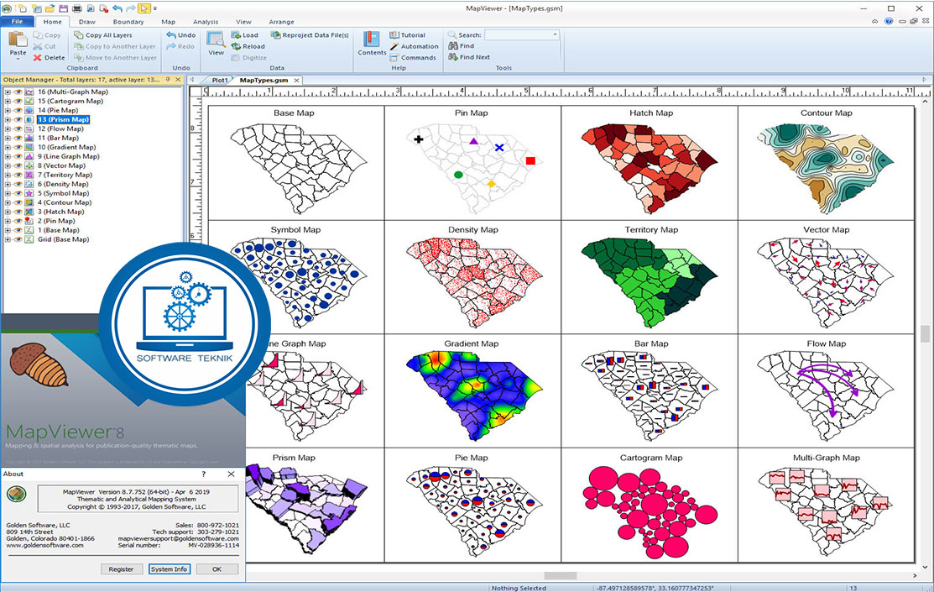934x592 pixels.
Task: Open the Tutorial icon
Action: [394, 35]
